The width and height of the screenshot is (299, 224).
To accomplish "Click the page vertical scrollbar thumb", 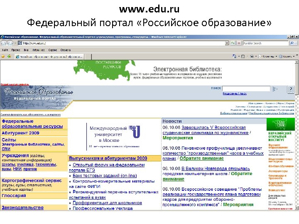I will click(x=297, y=79).
